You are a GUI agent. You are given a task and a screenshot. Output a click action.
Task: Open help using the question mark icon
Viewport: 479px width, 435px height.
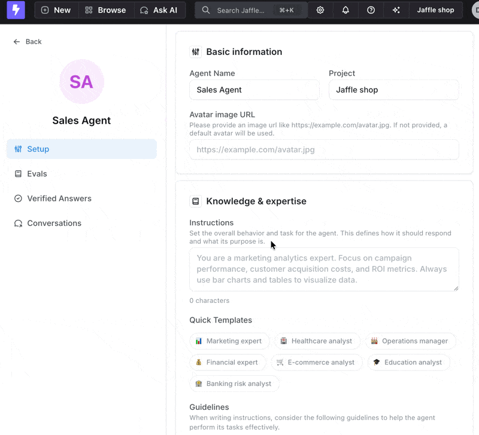coord(371,10)
